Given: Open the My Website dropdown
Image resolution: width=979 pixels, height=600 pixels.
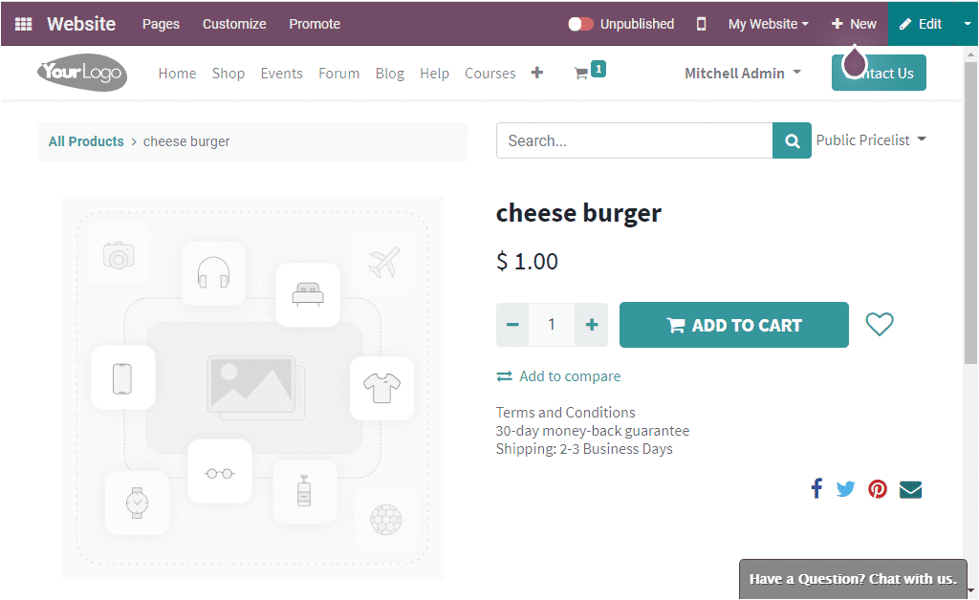Looking at the screenshot, I should (x=767, y=23).
